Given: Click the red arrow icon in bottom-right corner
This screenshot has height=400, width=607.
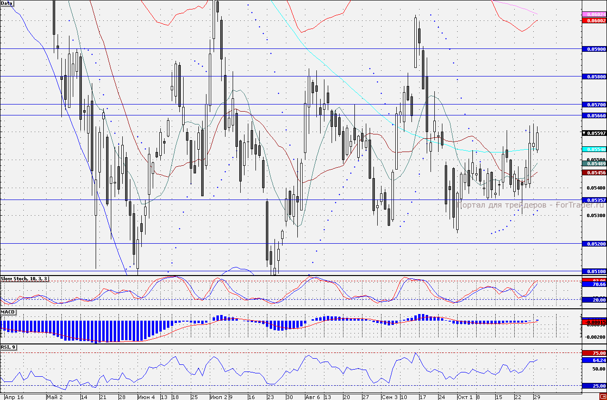Looking at the screenshot, I should [x=603, y=396].
